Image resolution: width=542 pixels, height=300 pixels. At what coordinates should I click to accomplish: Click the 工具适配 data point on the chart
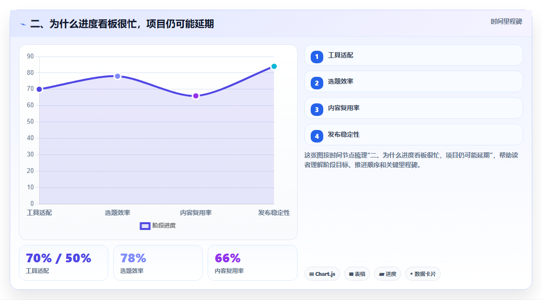(39, 89)
